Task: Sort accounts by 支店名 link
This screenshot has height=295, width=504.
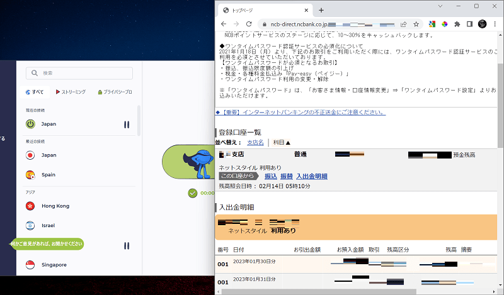Action: coord(255,142)
